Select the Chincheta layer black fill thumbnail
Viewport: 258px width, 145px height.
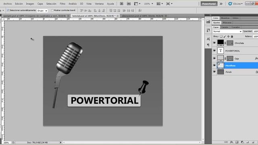click(x=221, y=43)
